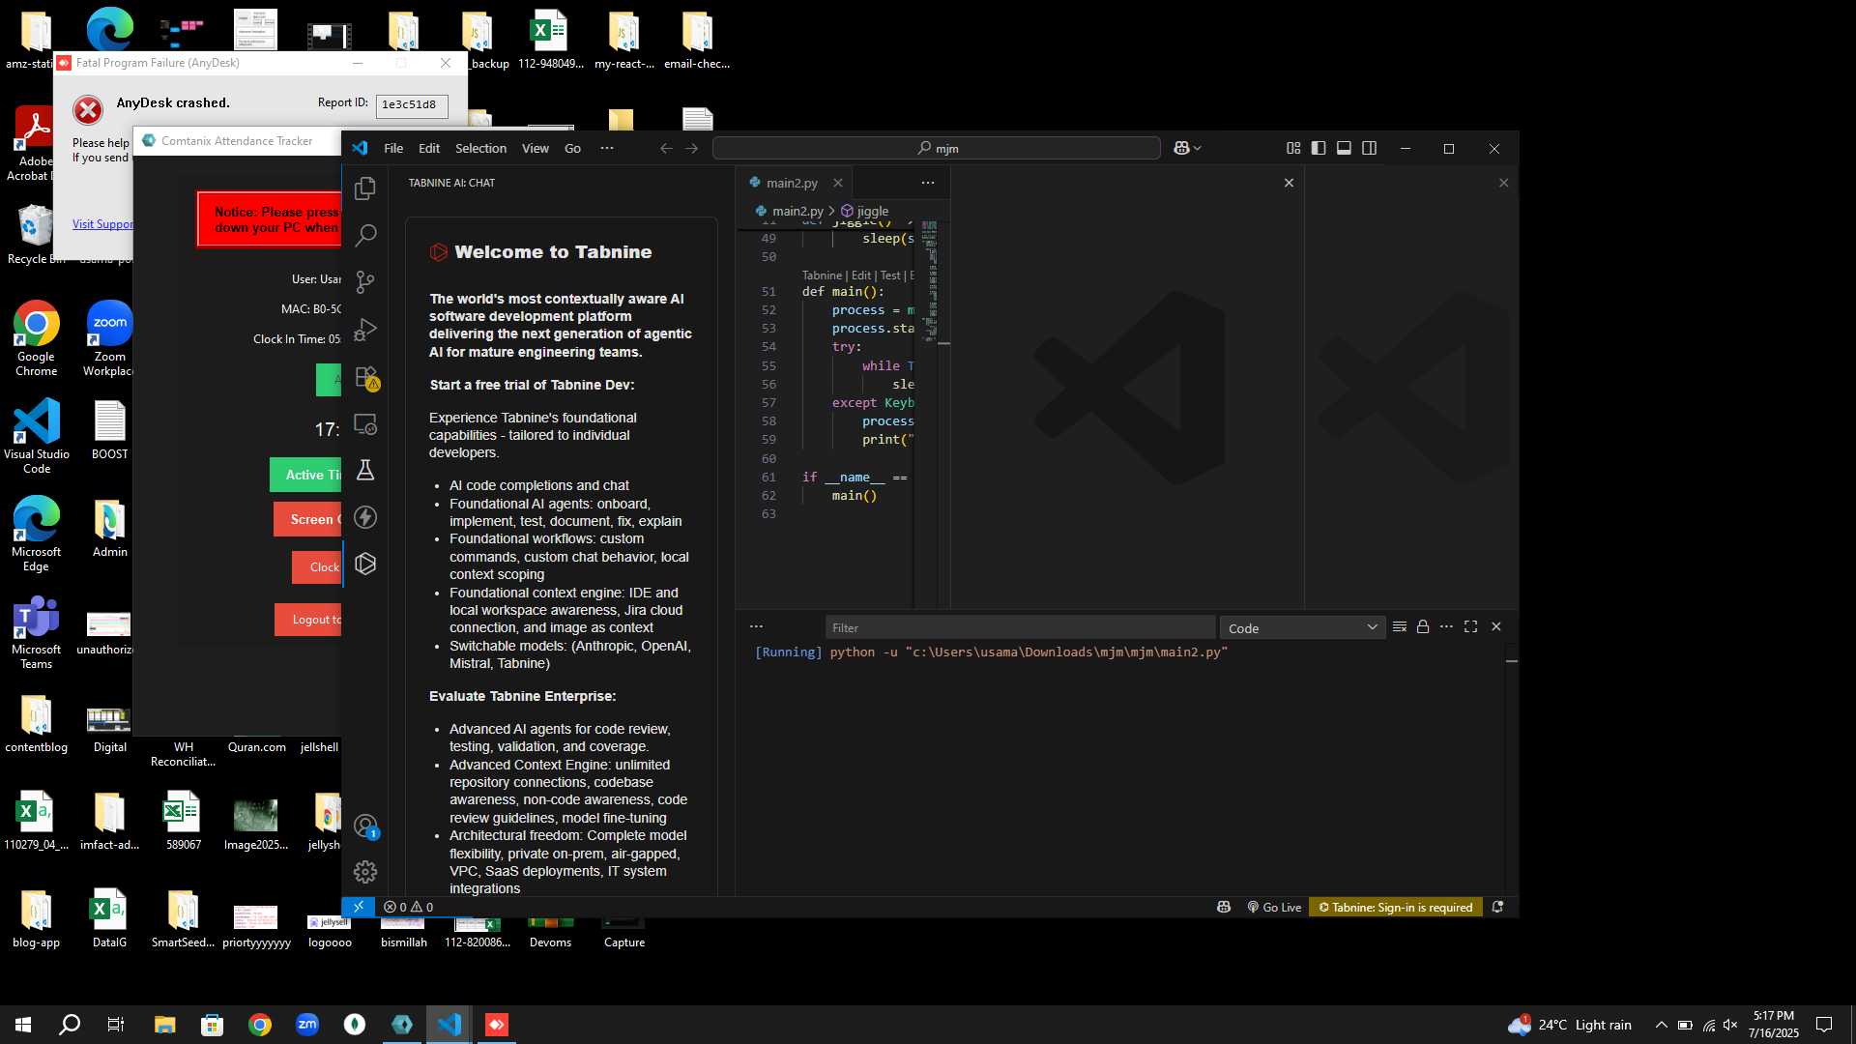The height and width of the screenshot is (1044, 1856).
Task: Open the Customize Layout control
Action: tap(1293, 148)
